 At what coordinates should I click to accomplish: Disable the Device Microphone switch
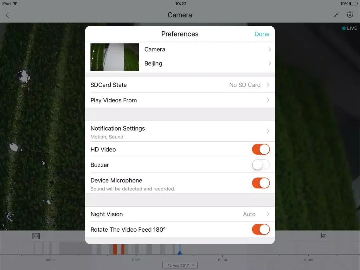[x=261, y=183]
